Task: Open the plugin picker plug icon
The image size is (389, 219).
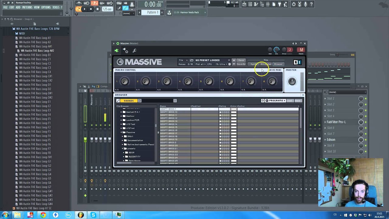Action: pos(279,4)
